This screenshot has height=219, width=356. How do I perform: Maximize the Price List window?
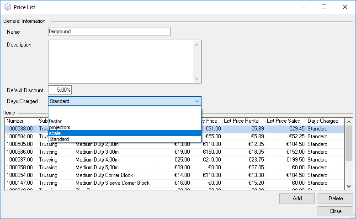point(324,7)
